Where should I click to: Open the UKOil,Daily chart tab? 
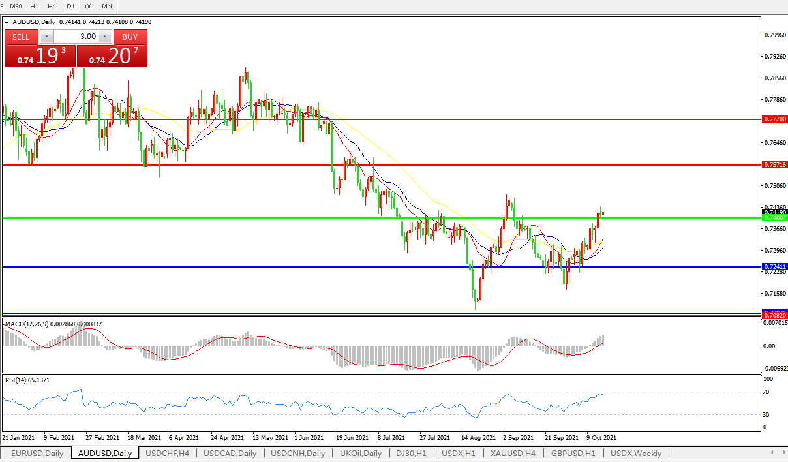coord(360,453)
